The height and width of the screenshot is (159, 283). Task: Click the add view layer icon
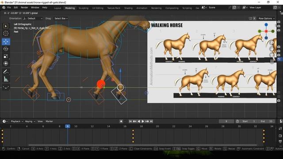275,8
